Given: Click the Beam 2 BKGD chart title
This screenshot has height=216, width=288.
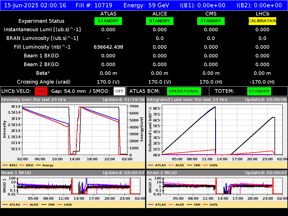Looking at the screenshot, I should [x=162, y=173].
